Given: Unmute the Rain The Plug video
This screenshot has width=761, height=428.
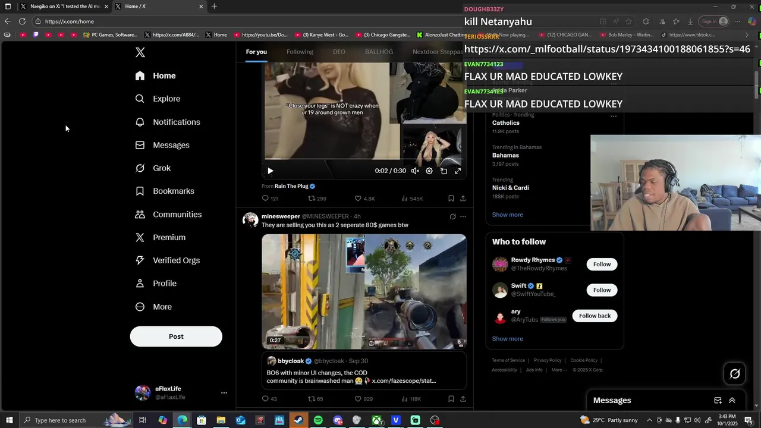Looking at the screenshot, I should (x=415, y=171).
